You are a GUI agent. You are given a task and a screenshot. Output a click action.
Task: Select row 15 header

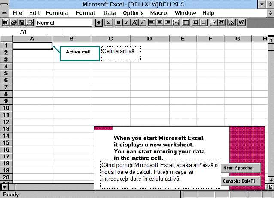(x=6, y=142)
